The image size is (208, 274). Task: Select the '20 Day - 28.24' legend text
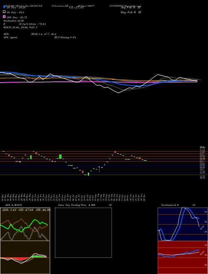pos(16,7)
